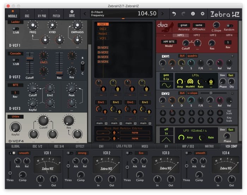Click the redo arrow icon

click(x=183, y=14)
